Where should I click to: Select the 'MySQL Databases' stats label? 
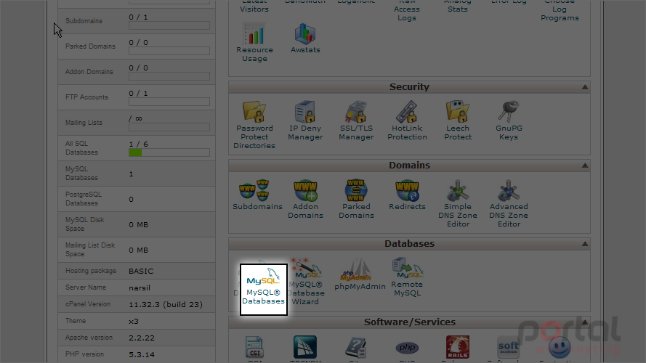[x=81, y=174]
